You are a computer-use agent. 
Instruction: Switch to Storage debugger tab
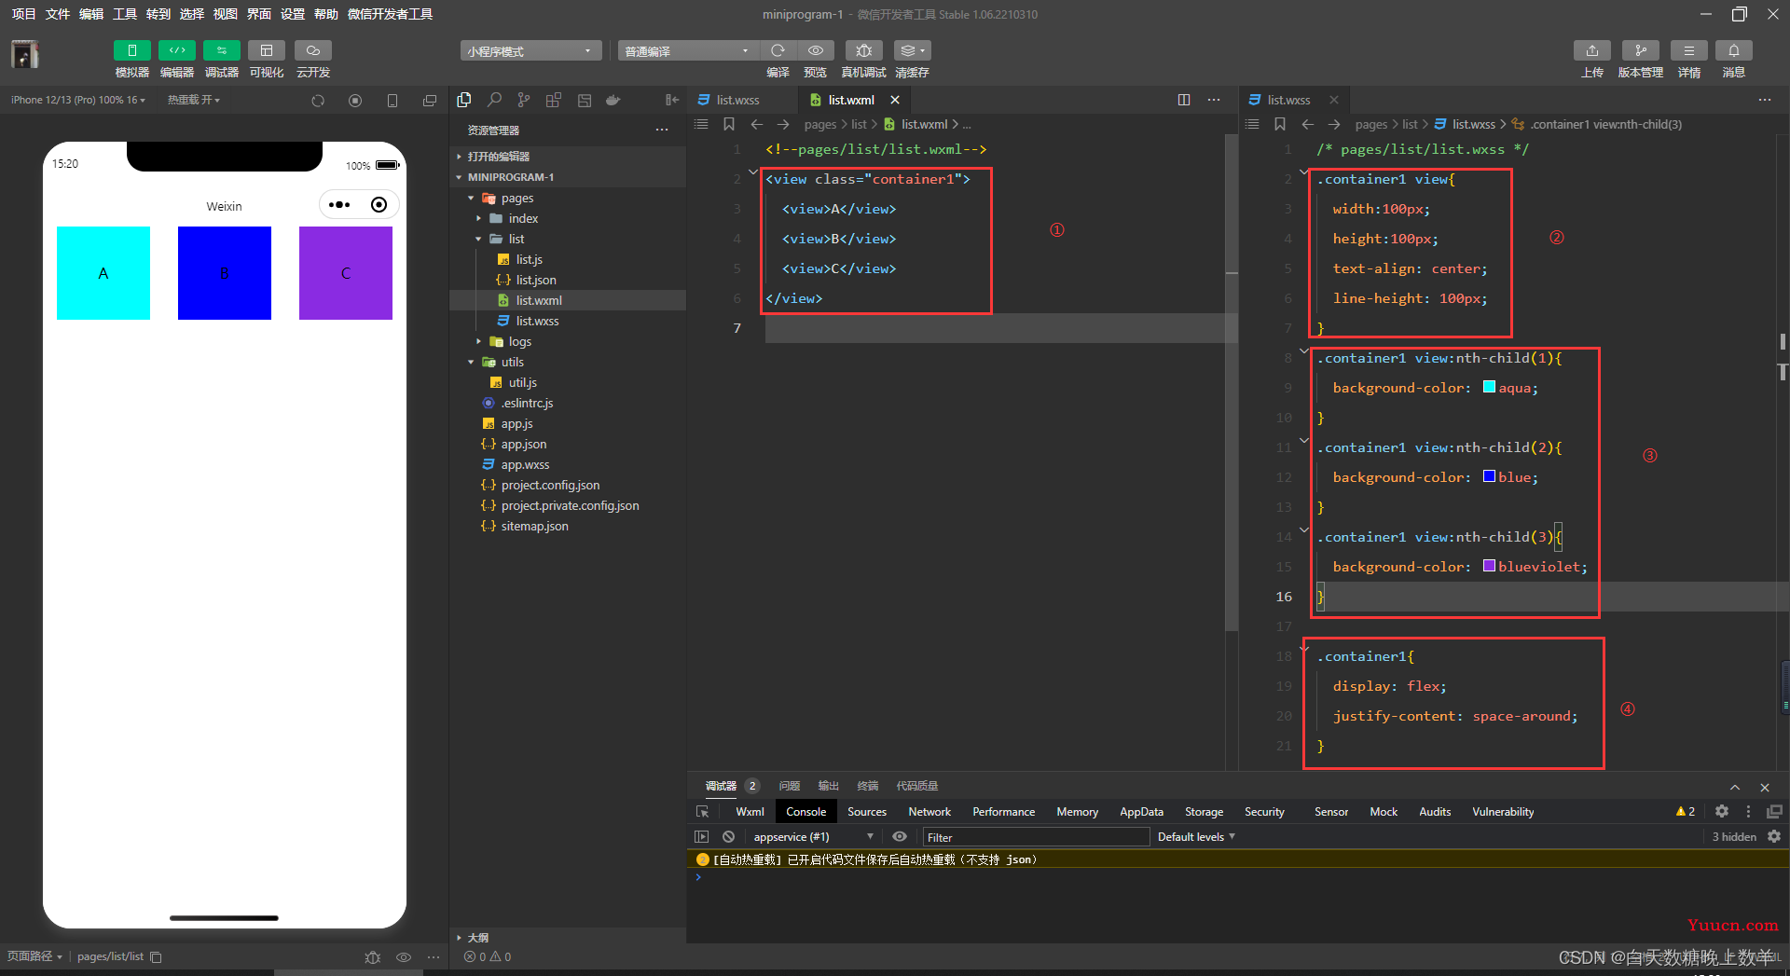1204,812
